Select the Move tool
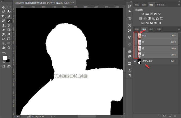181x118 pixels. point(3,7)
